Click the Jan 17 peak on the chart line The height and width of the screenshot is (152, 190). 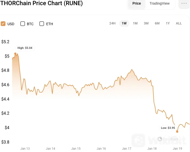coord(132,69)
